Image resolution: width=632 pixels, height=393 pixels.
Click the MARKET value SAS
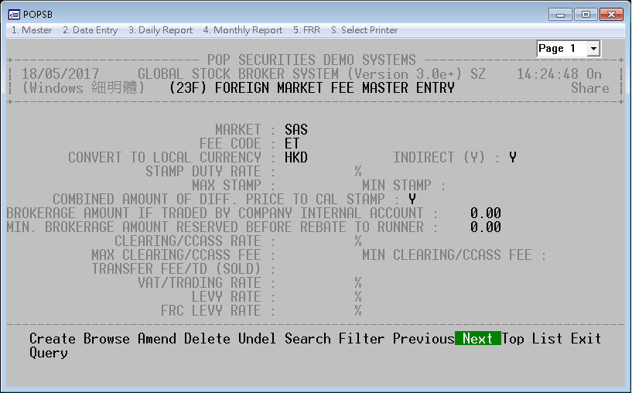click(296, 130)
